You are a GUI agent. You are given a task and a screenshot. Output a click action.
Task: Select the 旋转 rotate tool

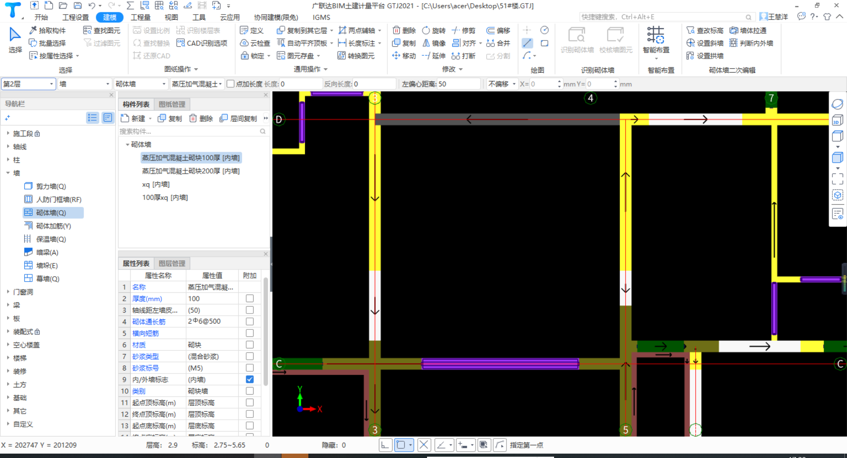click(434, 30)
